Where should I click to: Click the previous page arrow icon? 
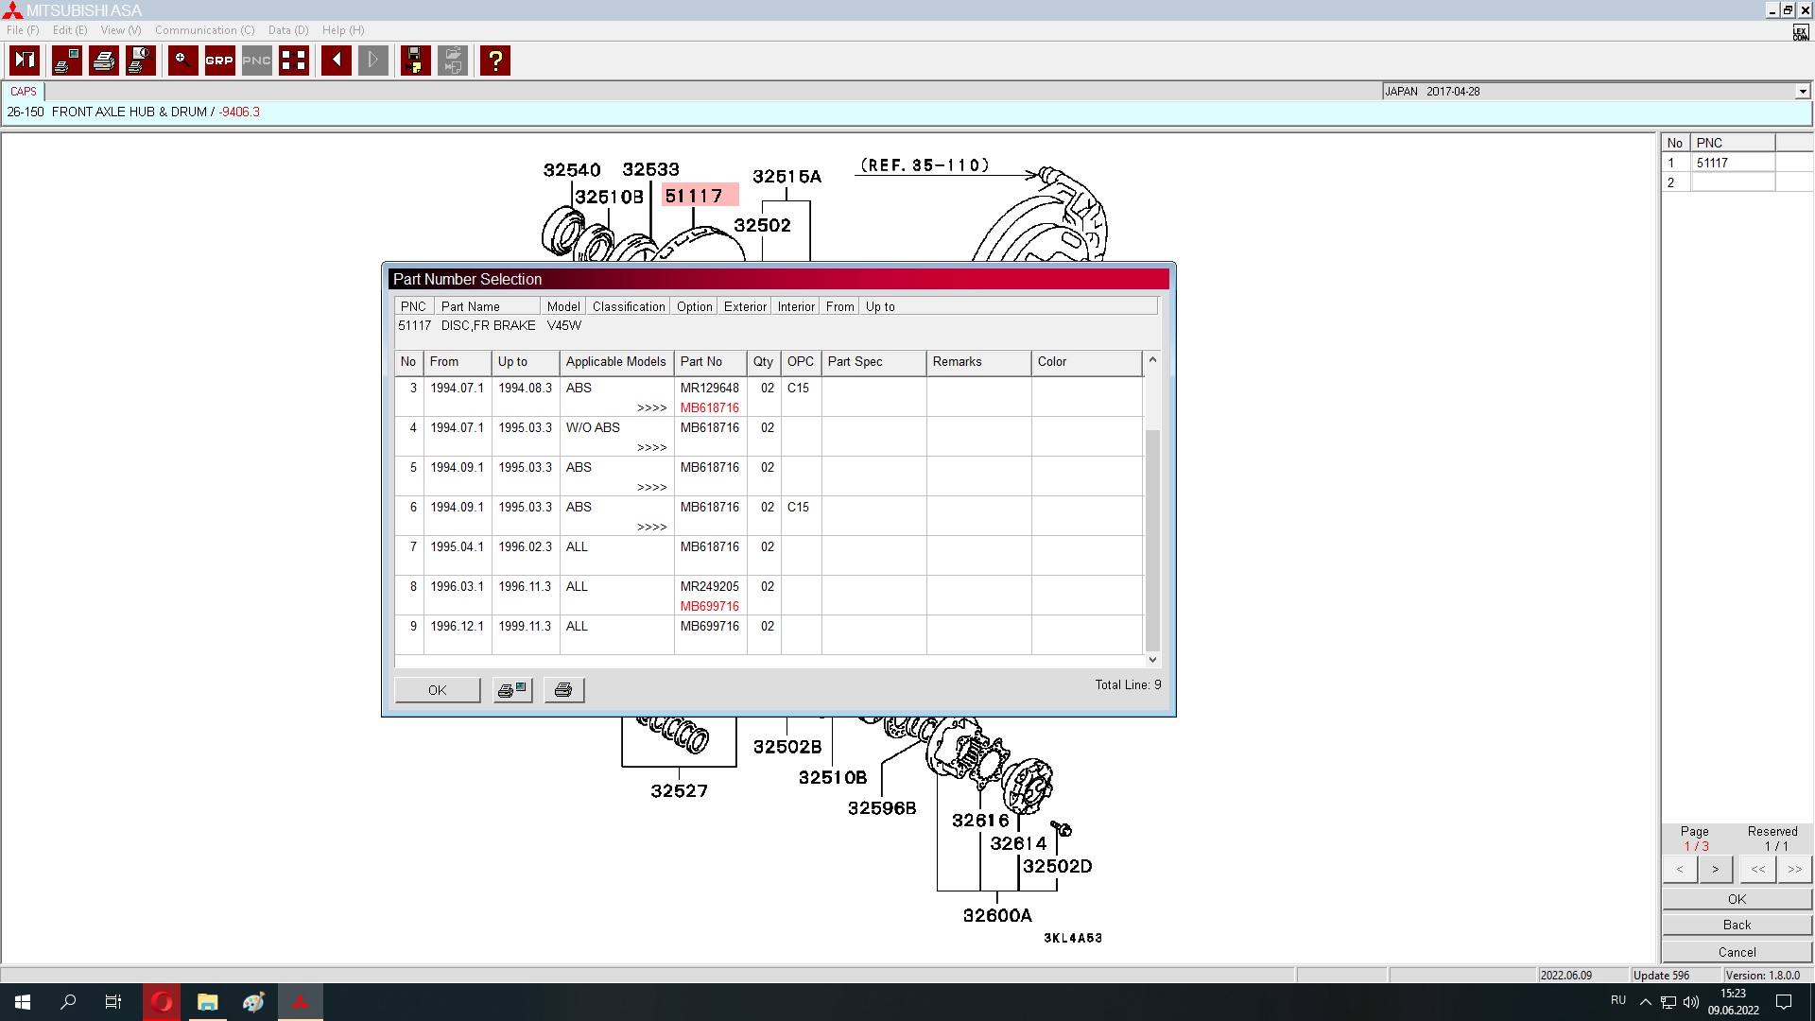point(337,61)
